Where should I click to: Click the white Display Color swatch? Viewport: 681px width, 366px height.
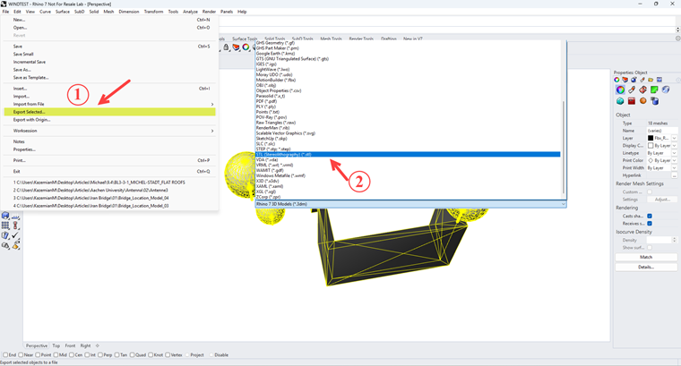click(x=651, y=146)
